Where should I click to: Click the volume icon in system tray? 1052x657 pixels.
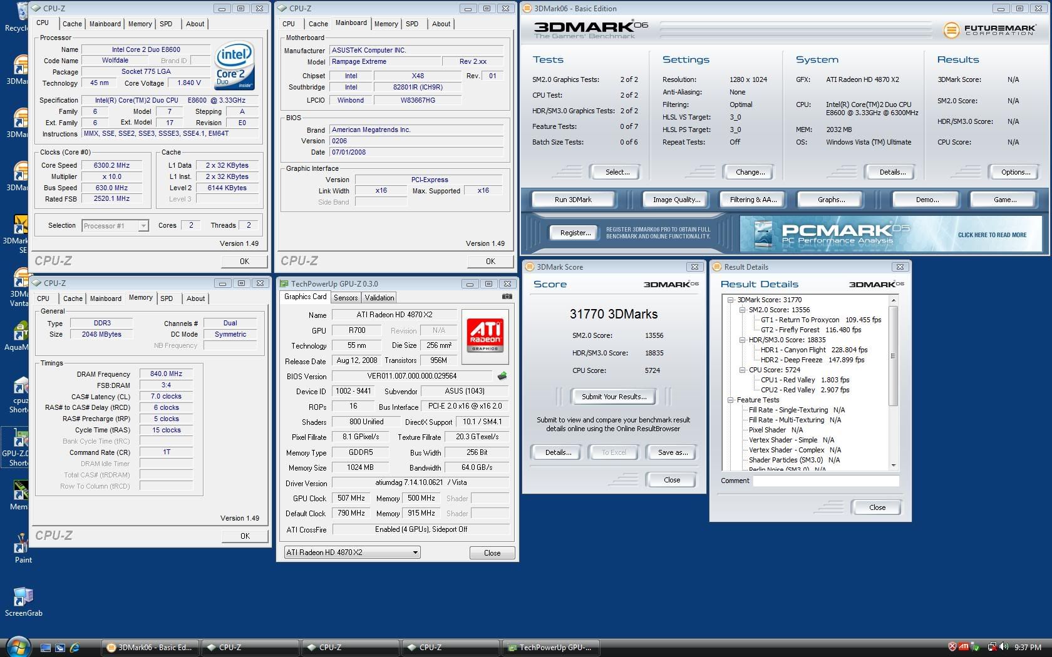(x=1004, y=647)
